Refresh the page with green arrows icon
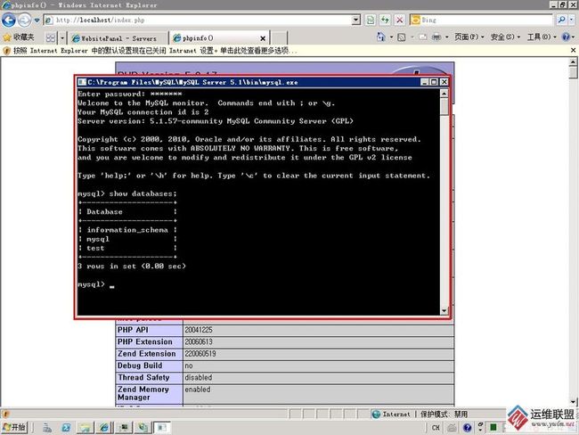Image resolution: width=579 pixels, height=435 pixels. pos(385,20)
